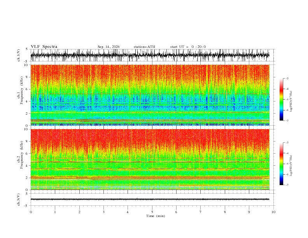This screenshot has width=308, height=238.
Task: Click the ch.2 color scale bar
Action: click(x=281, y=164)
